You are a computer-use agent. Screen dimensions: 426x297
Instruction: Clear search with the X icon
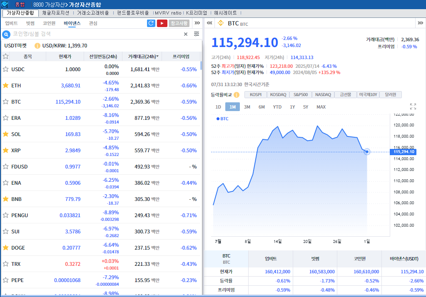point(186,34)
